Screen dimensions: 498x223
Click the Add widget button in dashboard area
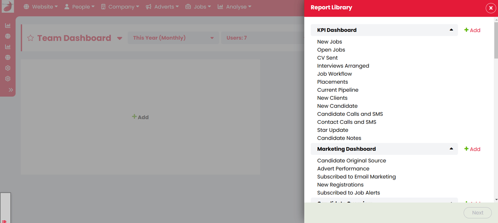(x=140, y=117)
